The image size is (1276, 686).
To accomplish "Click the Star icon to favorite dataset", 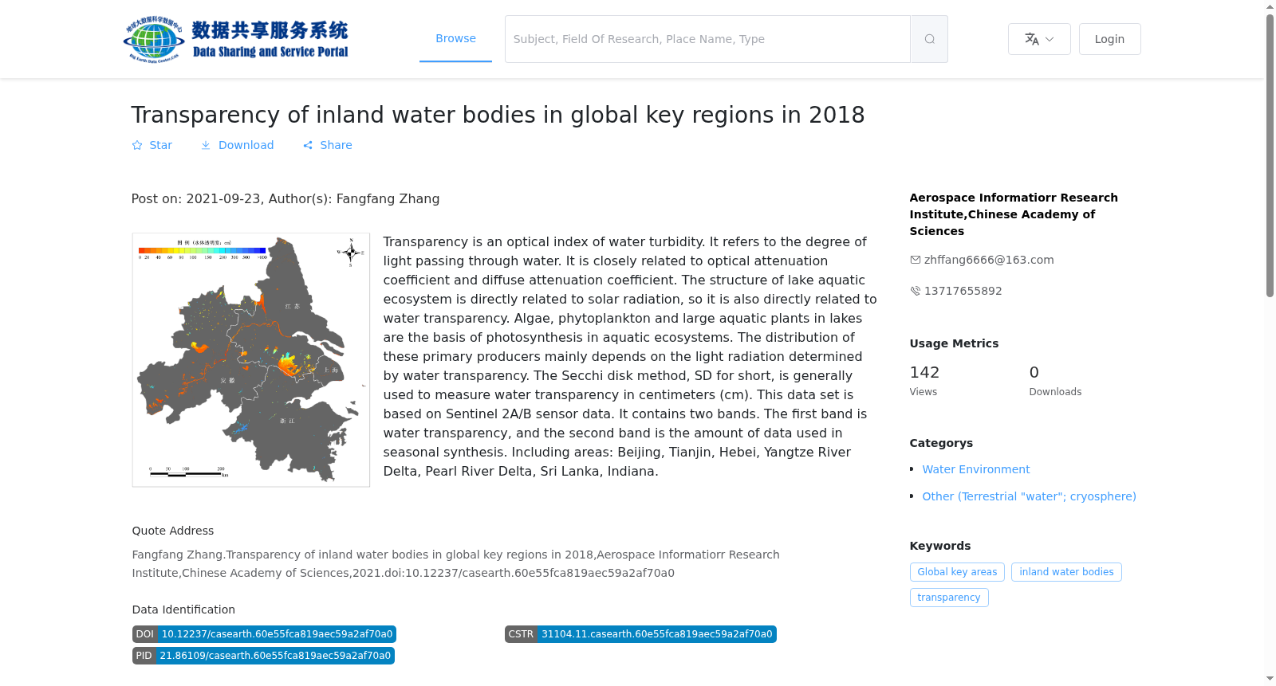I will [137, 145].
